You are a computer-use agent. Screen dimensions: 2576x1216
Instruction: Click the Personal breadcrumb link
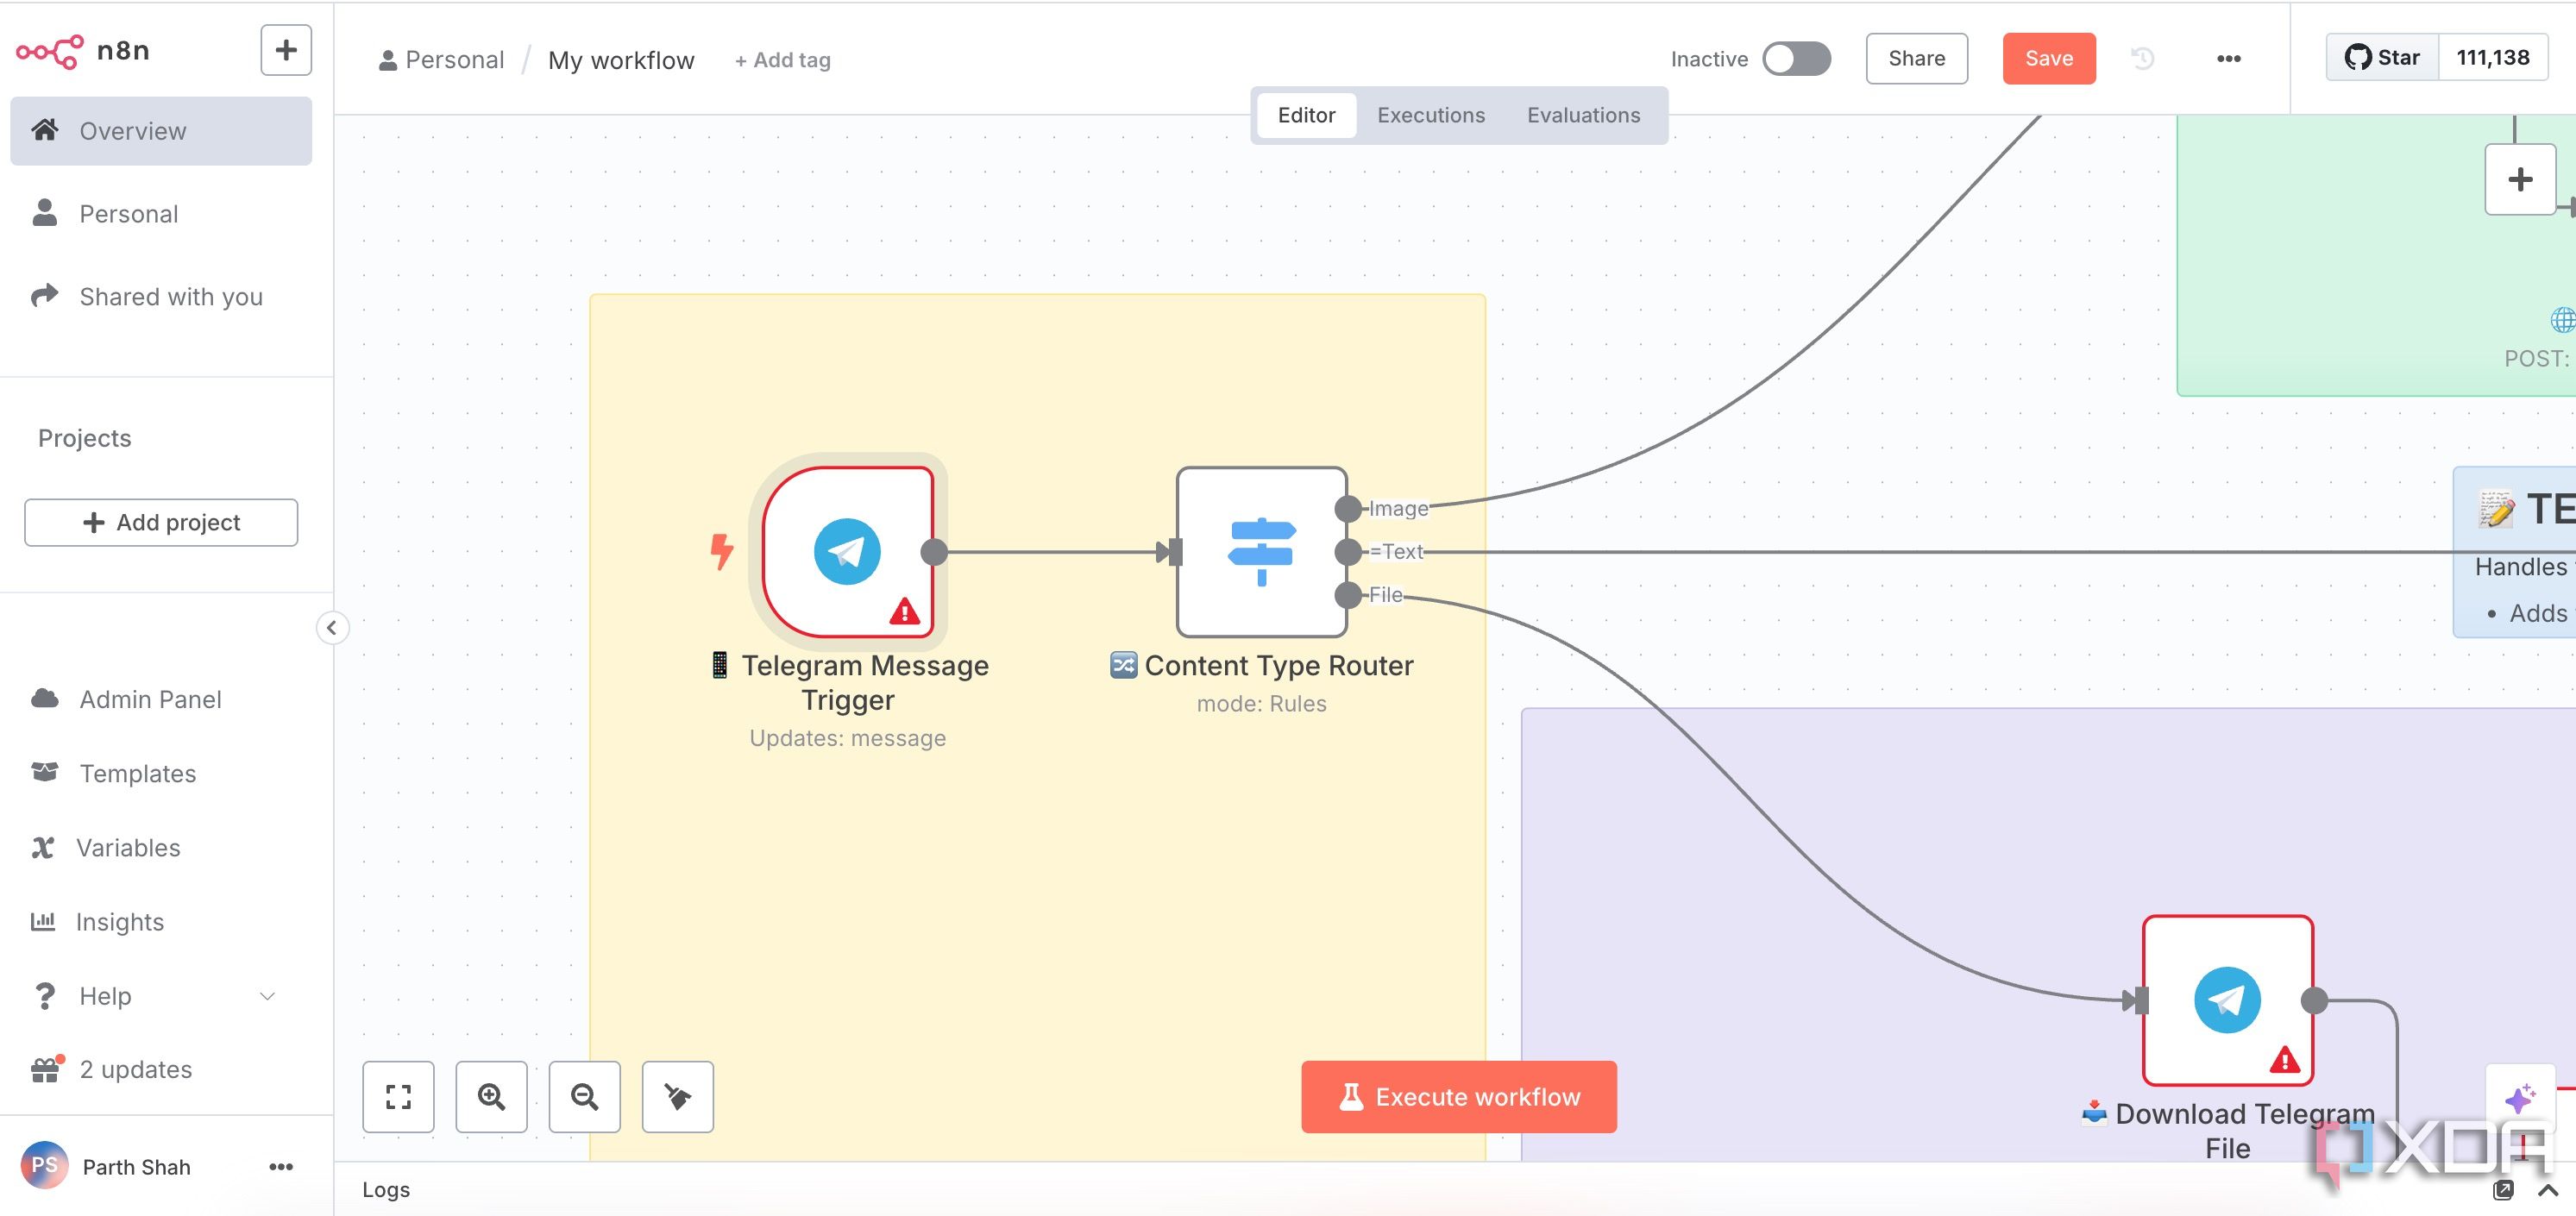tap(442, 60)
